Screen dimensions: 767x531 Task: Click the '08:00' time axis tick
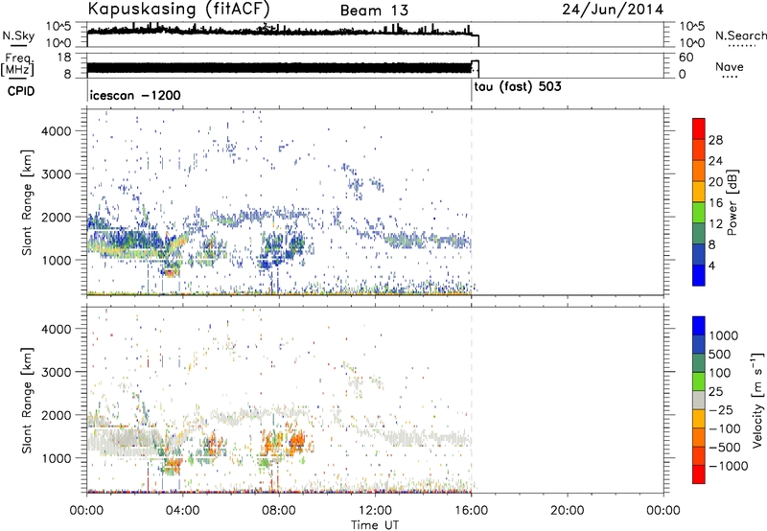click(x=279, y=511)
